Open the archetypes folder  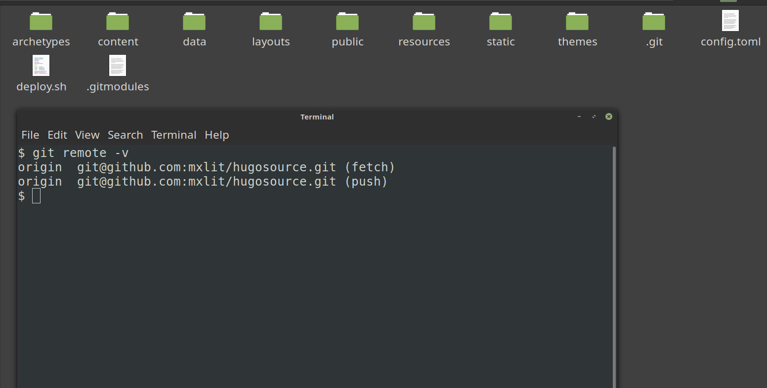click(x=42, y=21)
